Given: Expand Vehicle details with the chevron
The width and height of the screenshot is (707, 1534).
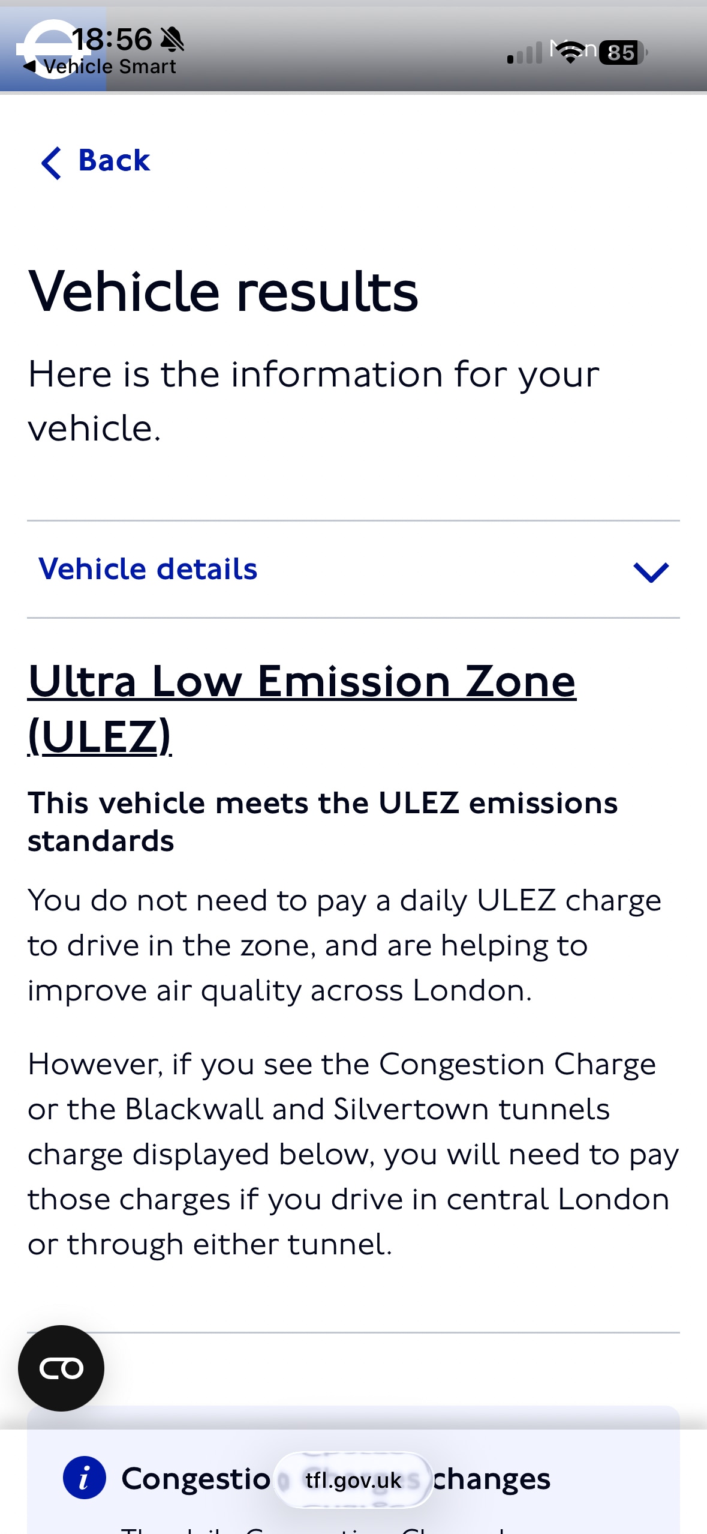Looking at the screenshot, I should [x=651, y=571].
